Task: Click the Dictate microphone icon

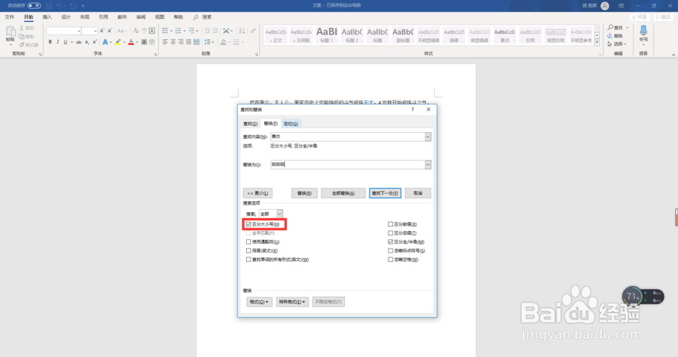Action: tap(643, 30)
